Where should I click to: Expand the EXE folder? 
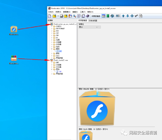(52, 31)
